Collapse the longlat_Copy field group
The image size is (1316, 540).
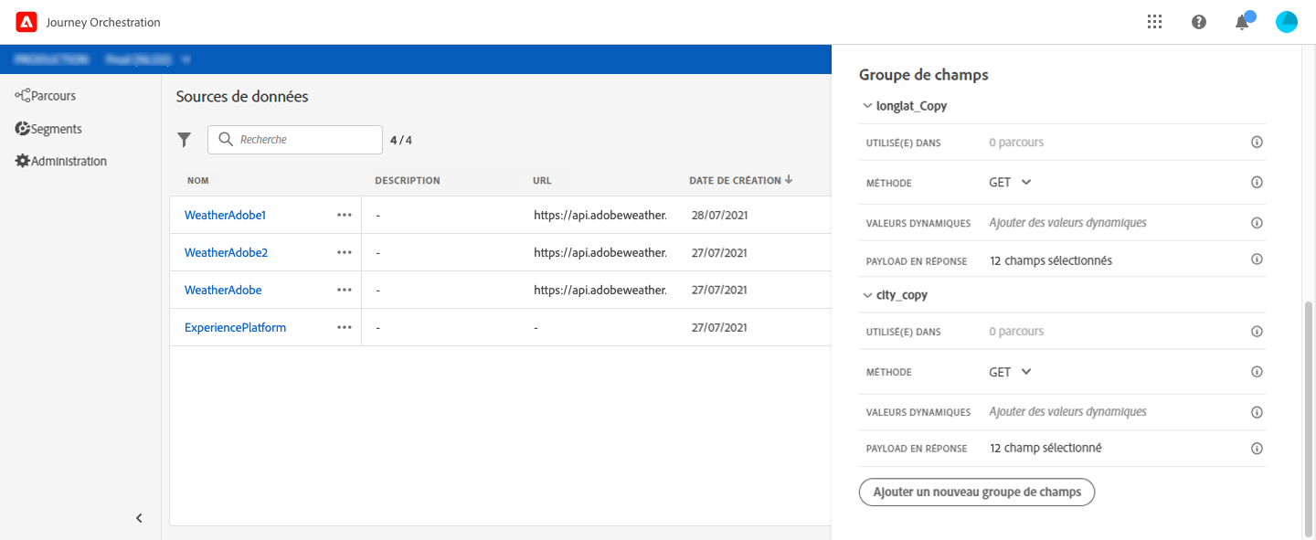868,106
